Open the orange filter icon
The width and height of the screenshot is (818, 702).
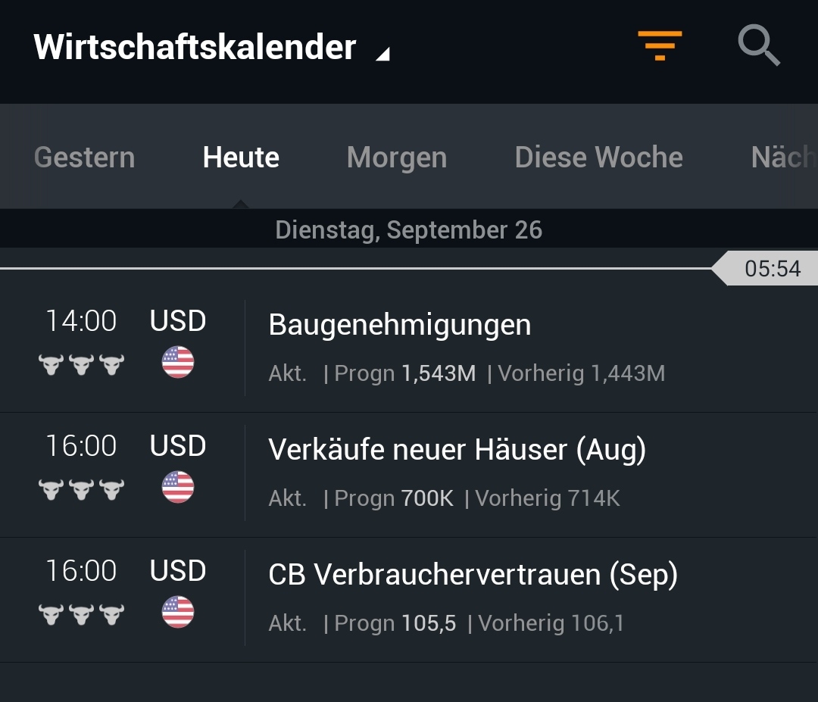[x=659, y=45]
